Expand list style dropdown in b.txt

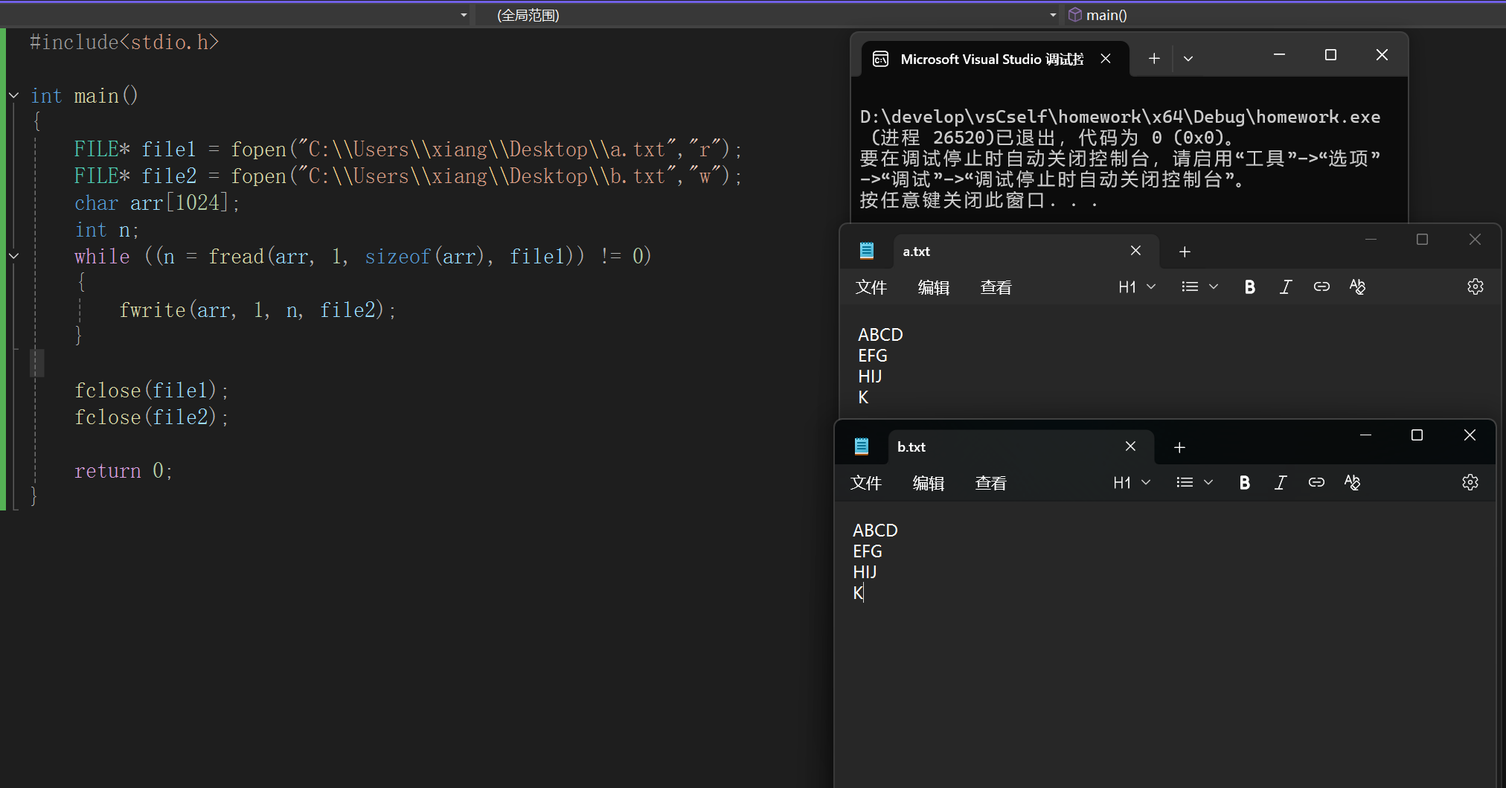coord(1194,483)
